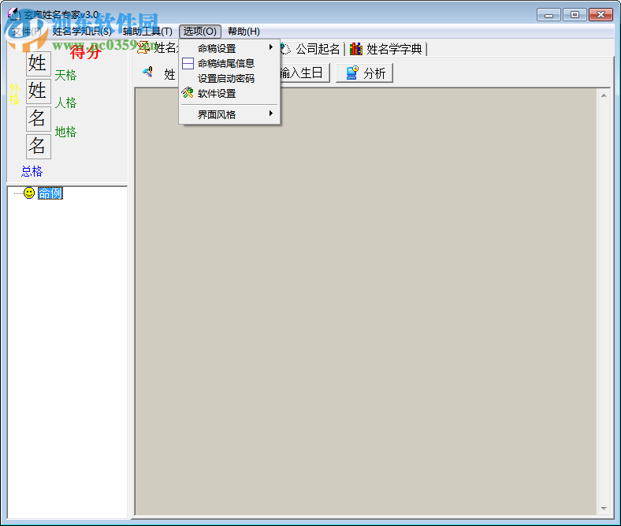Image resolution: width=621 pixels, height=526 pixels.
Task: Click the scrollbar up arrow
Action: [604, 95]
